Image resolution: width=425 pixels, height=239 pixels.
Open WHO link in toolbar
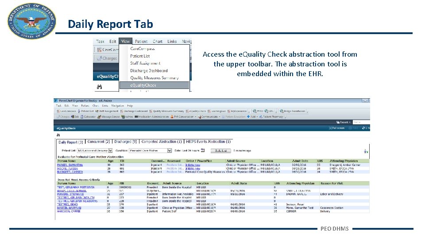(x=258, y=111)
